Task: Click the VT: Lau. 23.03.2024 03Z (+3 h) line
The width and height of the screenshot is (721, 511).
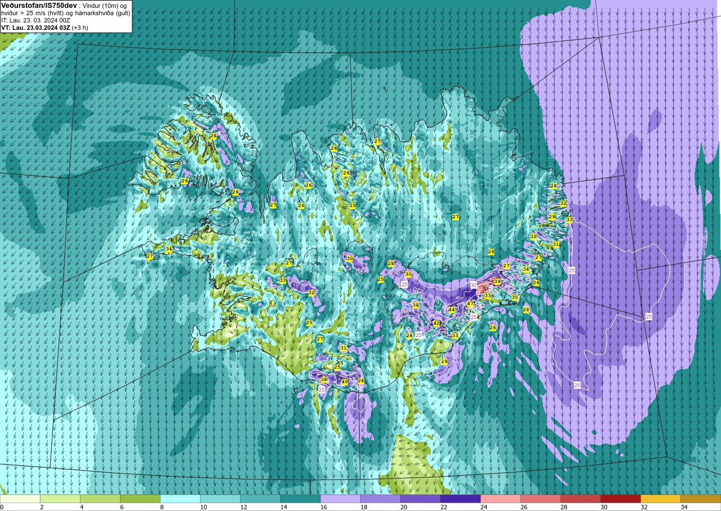Action: click(44, 28)
